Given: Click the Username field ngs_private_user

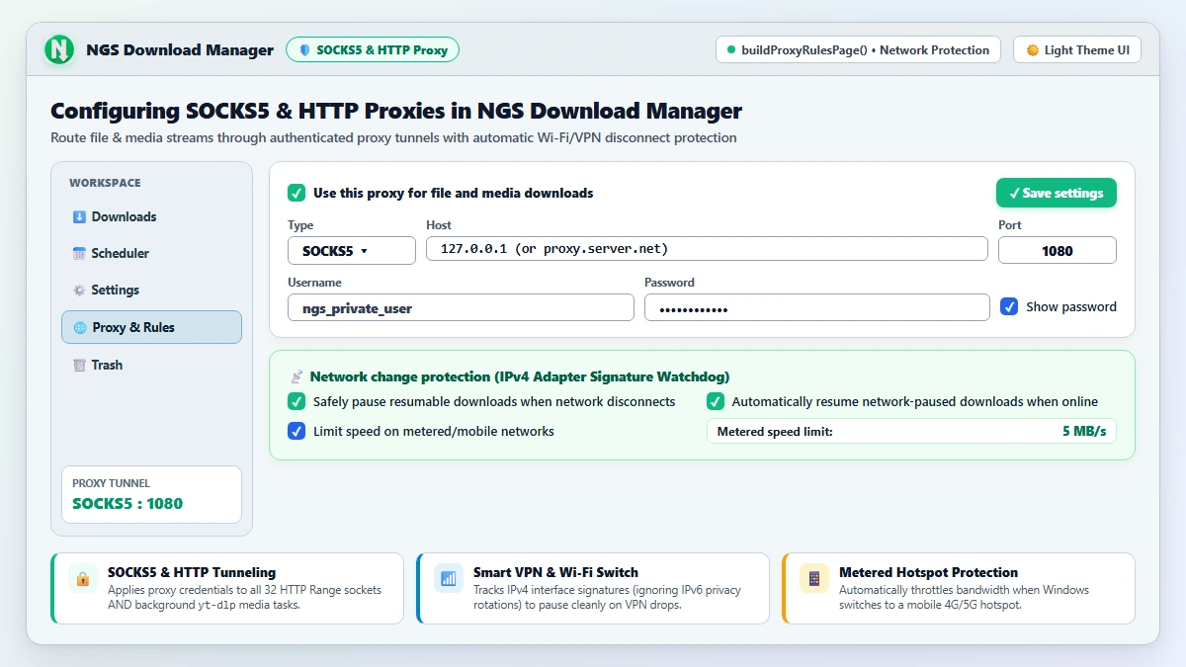Looking at the screenshot, I should [461, 307].
